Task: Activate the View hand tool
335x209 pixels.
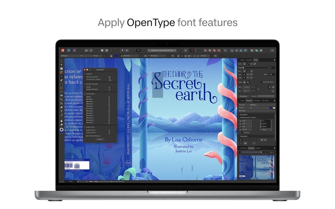Action: coord(61,121)
